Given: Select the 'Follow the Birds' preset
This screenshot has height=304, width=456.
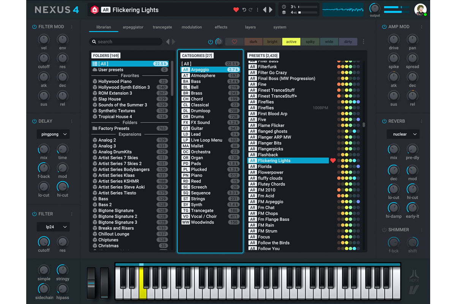Looking at the screenshot, I should (288, 243).
